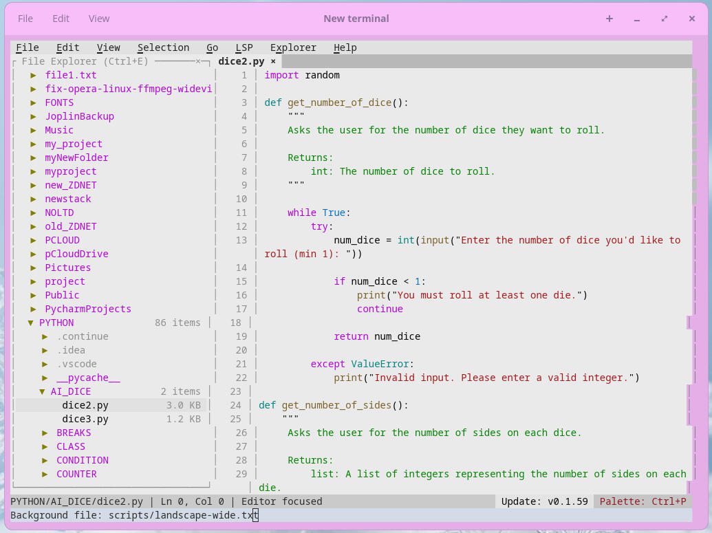This screenshot has height=533, width=712.
Task: Click the Update v0.1.59 status item
Action: pos(544,501)
